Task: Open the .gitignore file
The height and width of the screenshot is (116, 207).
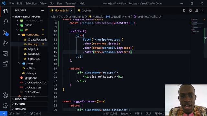Action: [x=30, y=78]
